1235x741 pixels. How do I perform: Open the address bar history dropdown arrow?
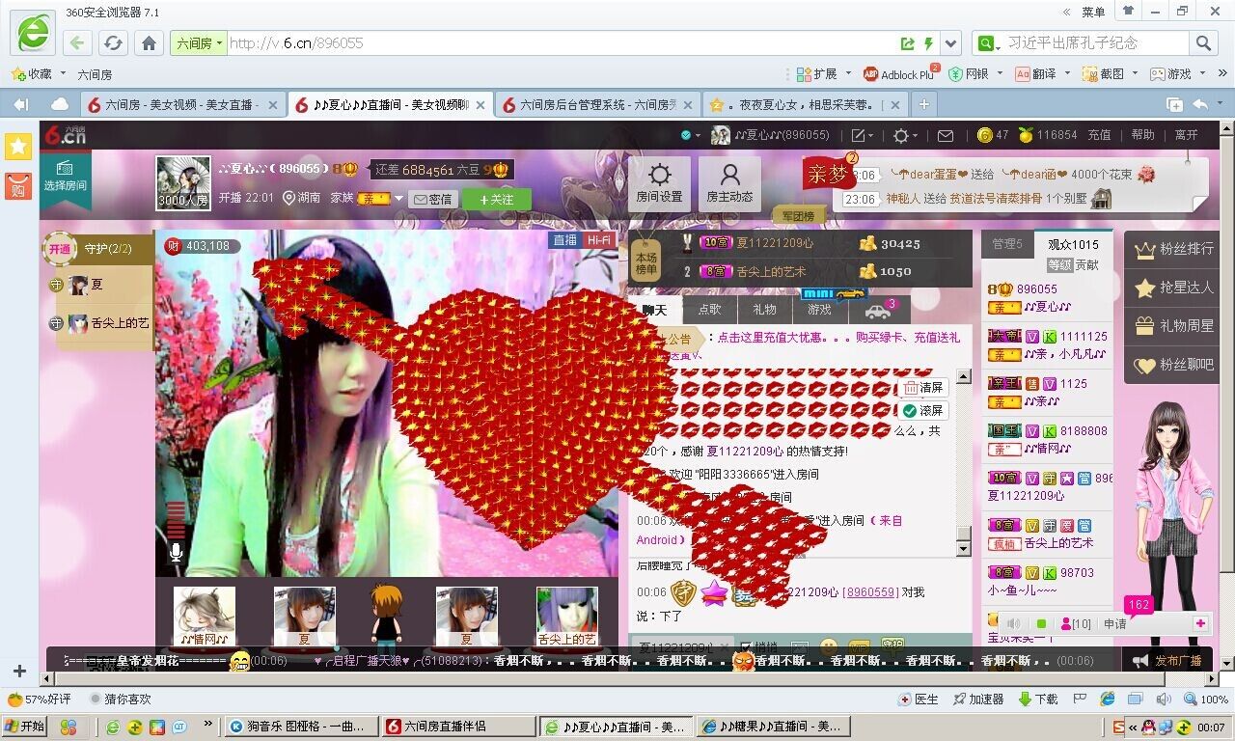pos(951,43)
